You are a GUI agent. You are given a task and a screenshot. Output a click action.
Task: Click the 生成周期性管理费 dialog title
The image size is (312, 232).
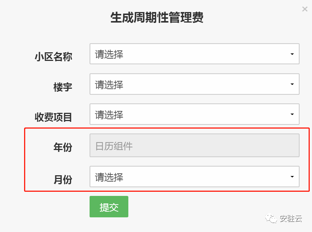click(x=157, y=17)
